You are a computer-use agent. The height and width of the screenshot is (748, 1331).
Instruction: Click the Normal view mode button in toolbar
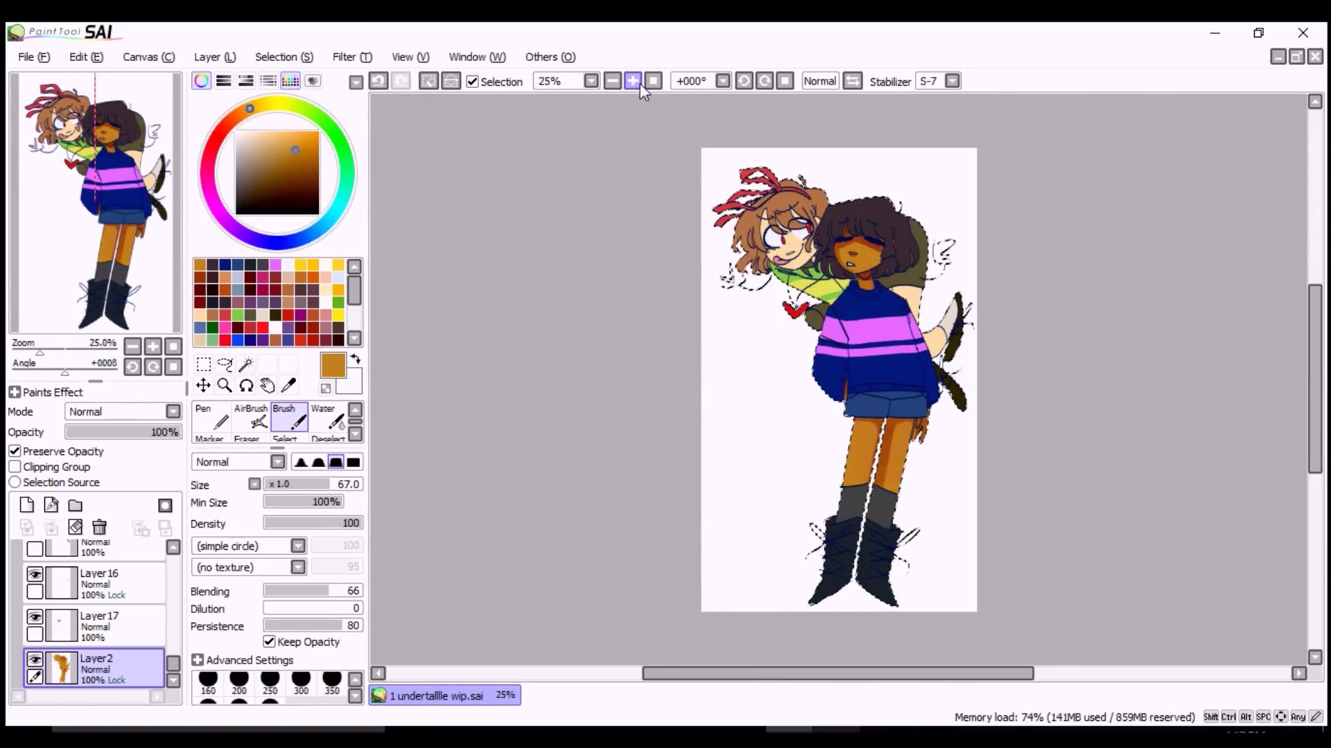point(820,81)
